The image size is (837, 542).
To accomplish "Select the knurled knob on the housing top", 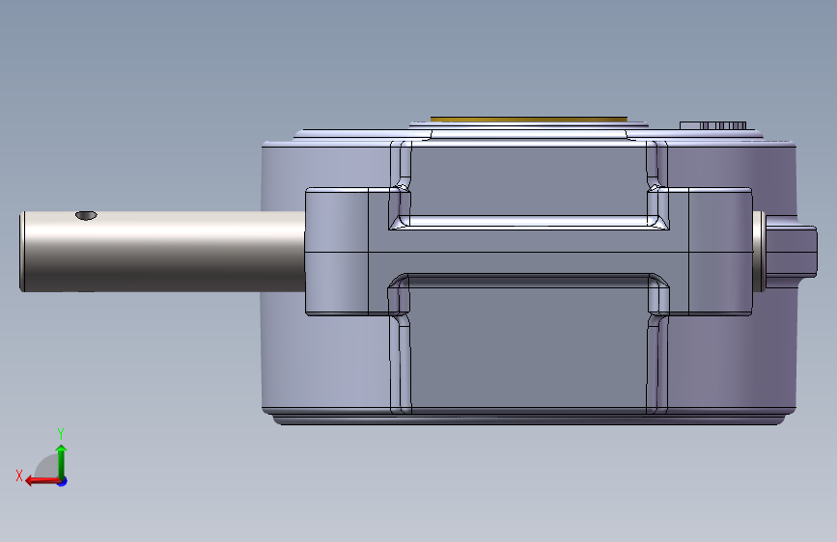I will [x=712, y=125].
